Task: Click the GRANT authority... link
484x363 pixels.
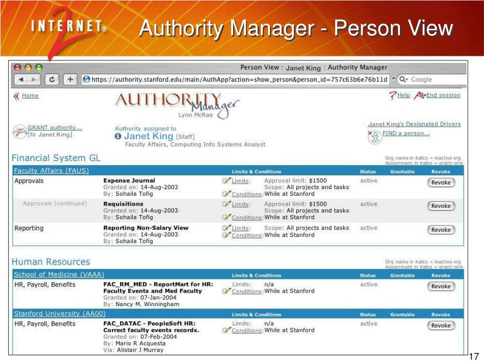Action: [55, 128]
